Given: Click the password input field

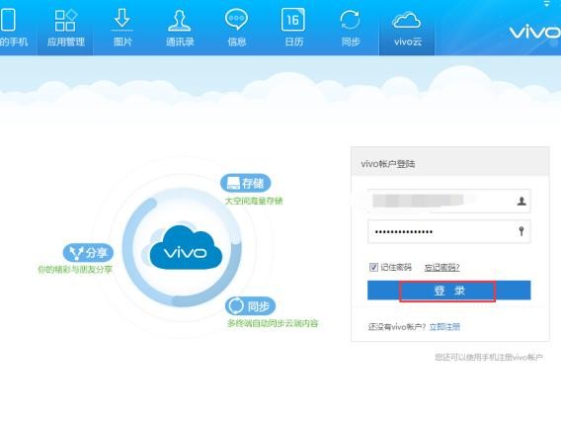Looking at the screenshot, I should [x=449, y=232].
